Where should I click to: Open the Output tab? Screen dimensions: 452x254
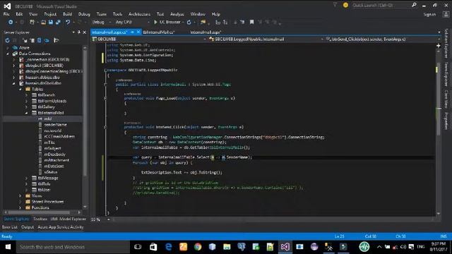(x=28, y=227)
